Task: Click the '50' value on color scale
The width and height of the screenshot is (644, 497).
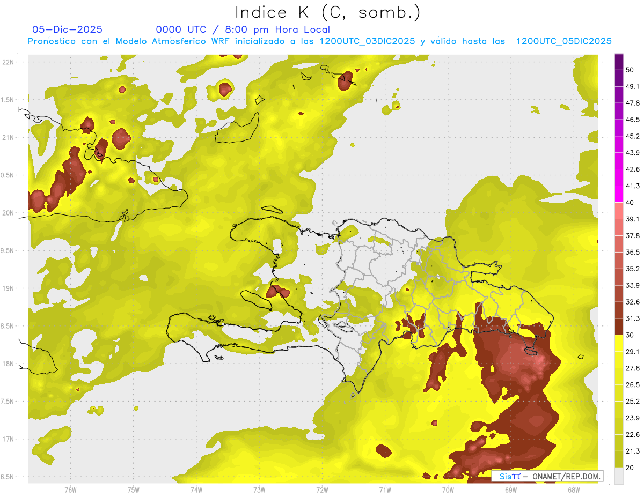Action: tap(630, 70)
